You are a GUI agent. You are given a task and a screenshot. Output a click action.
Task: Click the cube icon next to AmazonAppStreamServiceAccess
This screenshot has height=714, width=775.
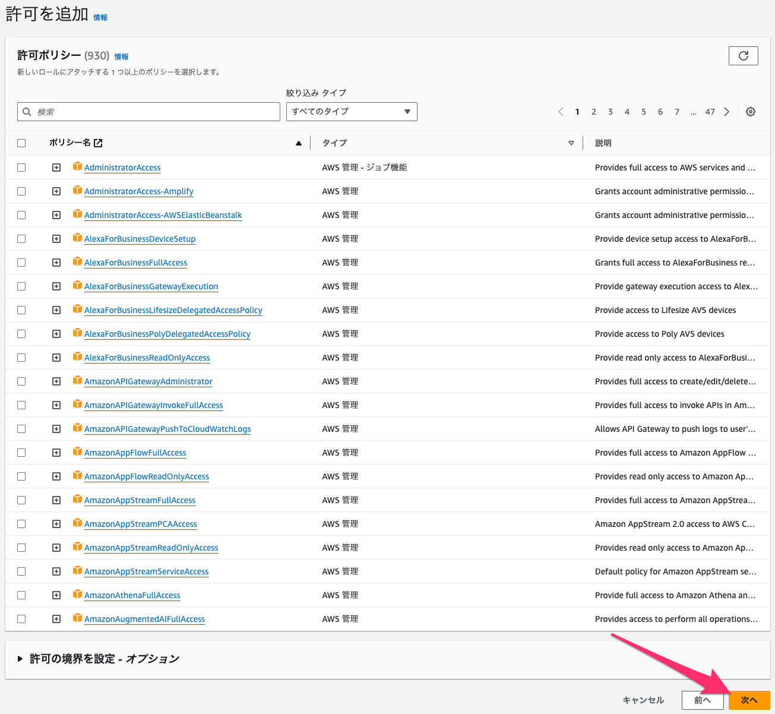[77, 571]
